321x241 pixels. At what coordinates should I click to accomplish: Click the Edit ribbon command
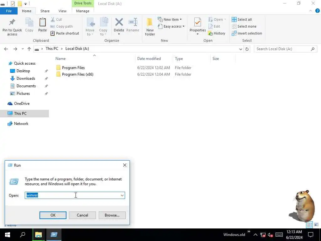[x=214, y=26]
